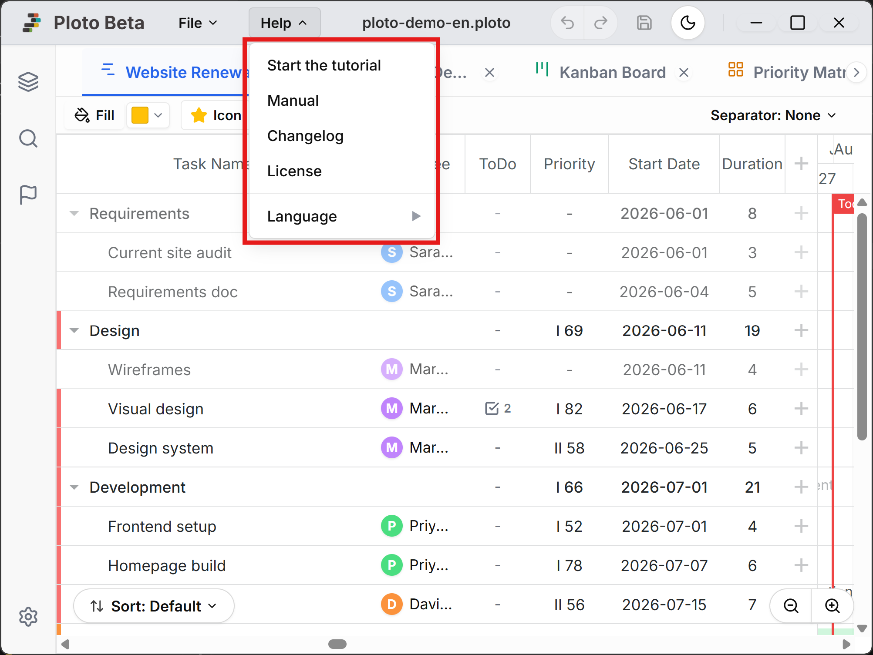This screenshot has width=873, height=655.
Task: Click the Duration column header
Action: pyautogui.click(x=752, y=164)
